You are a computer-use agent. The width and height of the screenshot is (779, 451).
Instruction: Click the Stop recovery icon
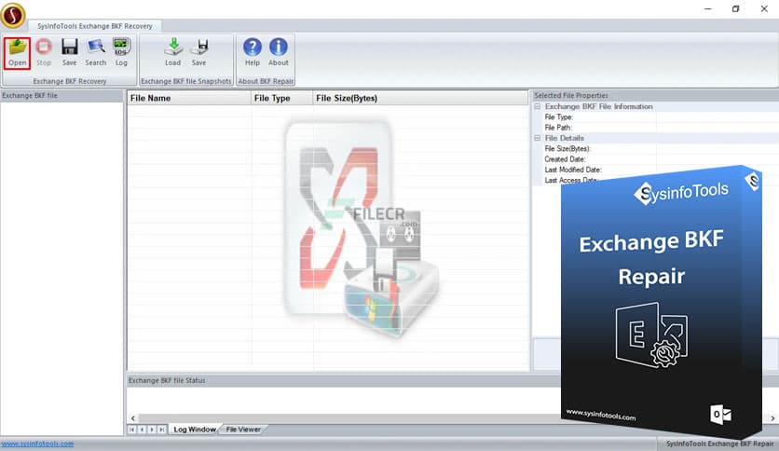pyautogui.click(x=44, y=53)
